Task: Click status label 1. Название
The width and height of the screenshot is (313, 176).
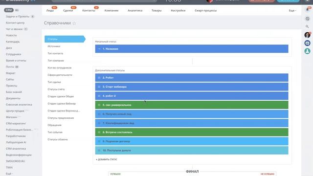Action: tap(111, 49)
